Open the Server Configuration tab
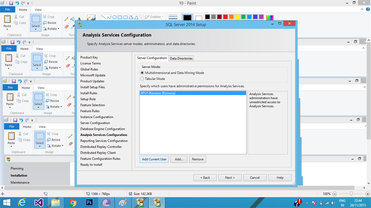This screenshot has height=208, width=371. (x=152, y=58)
